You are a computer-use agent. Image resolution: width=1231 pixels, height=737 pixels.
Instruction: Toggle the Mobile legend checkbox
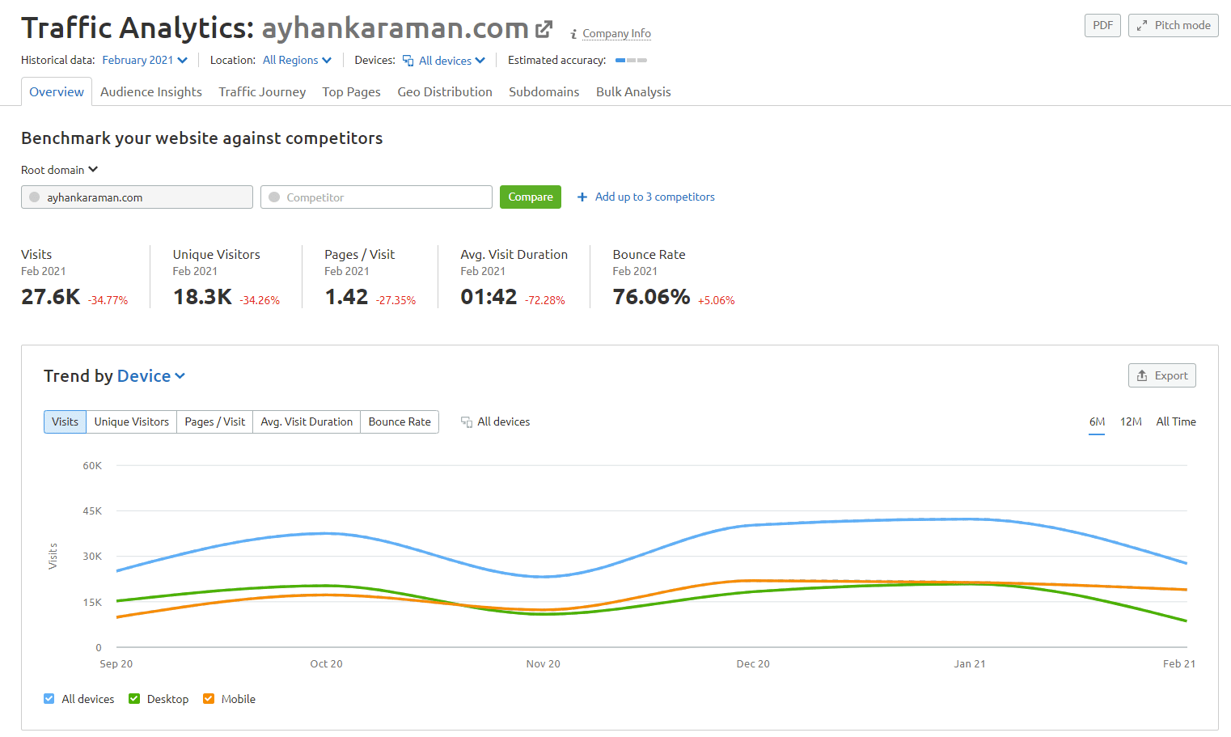[x=209, y=699]
